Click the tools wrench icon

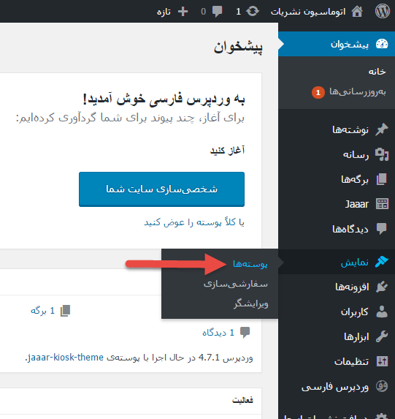click(382, 336)
